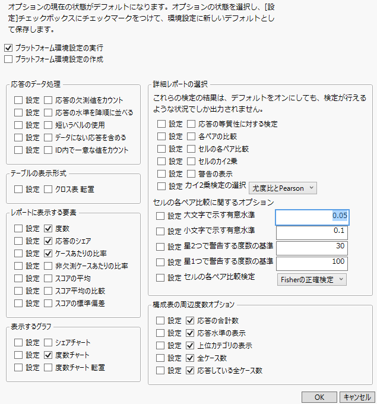Enable シェアチャート graph checkbox

(48, 343)
